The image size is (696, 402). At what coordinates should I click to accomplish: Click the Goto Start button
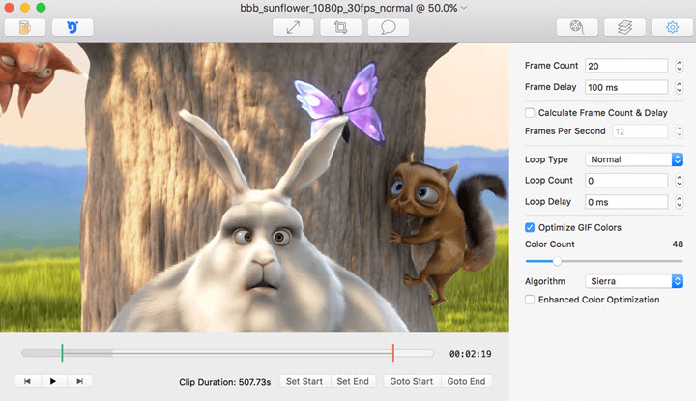coord(412,381)
